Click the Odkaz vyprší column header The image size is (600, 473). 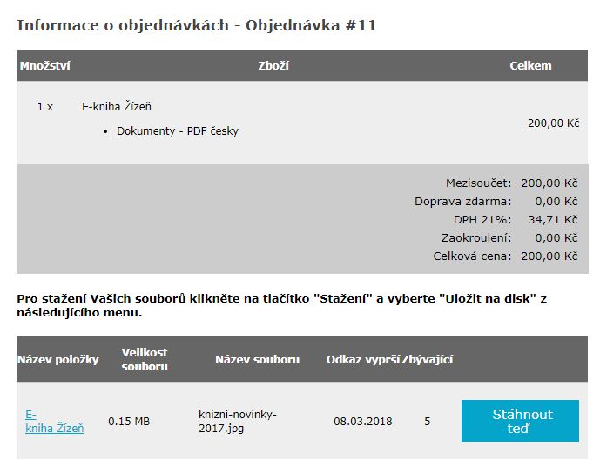coord(362,359)
